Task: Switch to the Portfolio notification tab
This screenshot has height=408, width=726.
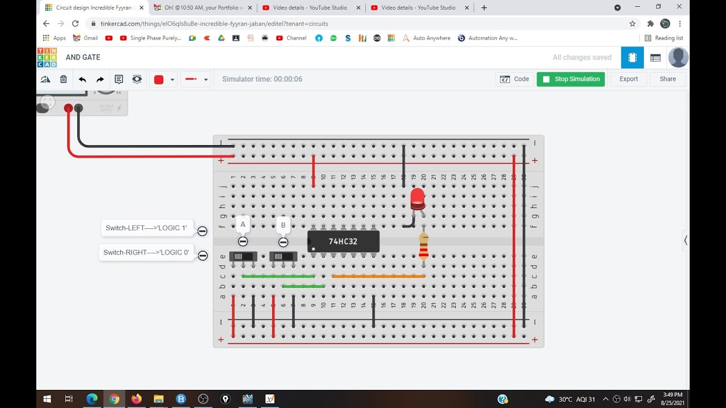Action: (203, 8)
